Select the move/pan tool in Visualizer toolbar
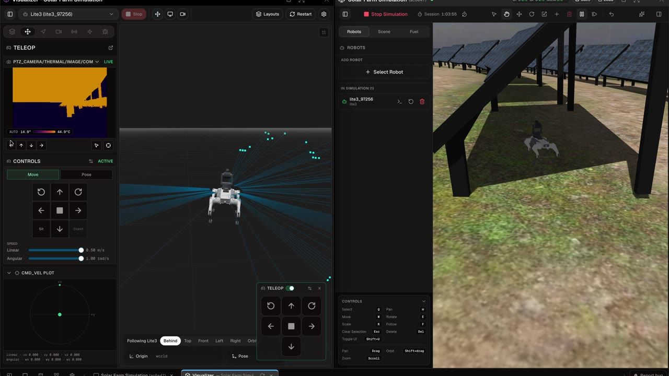Screen dimensions: 669x376 pyautogui.click(x=157, y=14)
